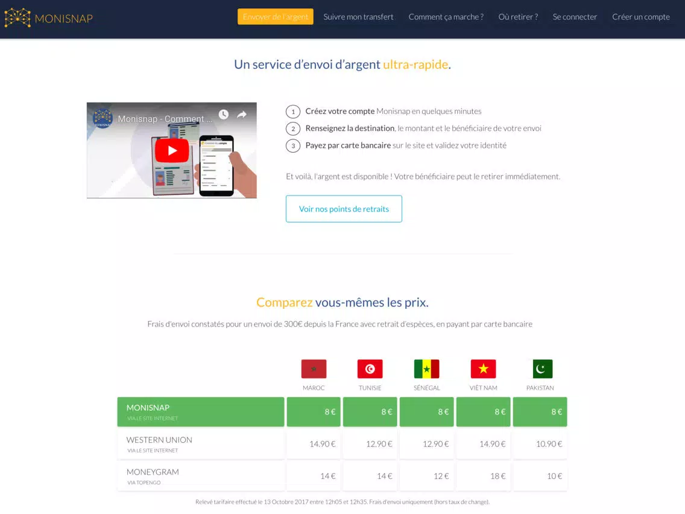Click Monisnap 8 € price for Sénégal
The height and width of the screenshot is (514, 685).
pos(427,411)
